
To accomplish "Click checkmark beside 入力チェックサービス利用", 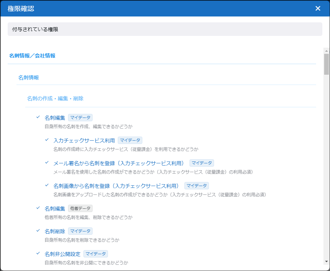I will tap(47, 140).
